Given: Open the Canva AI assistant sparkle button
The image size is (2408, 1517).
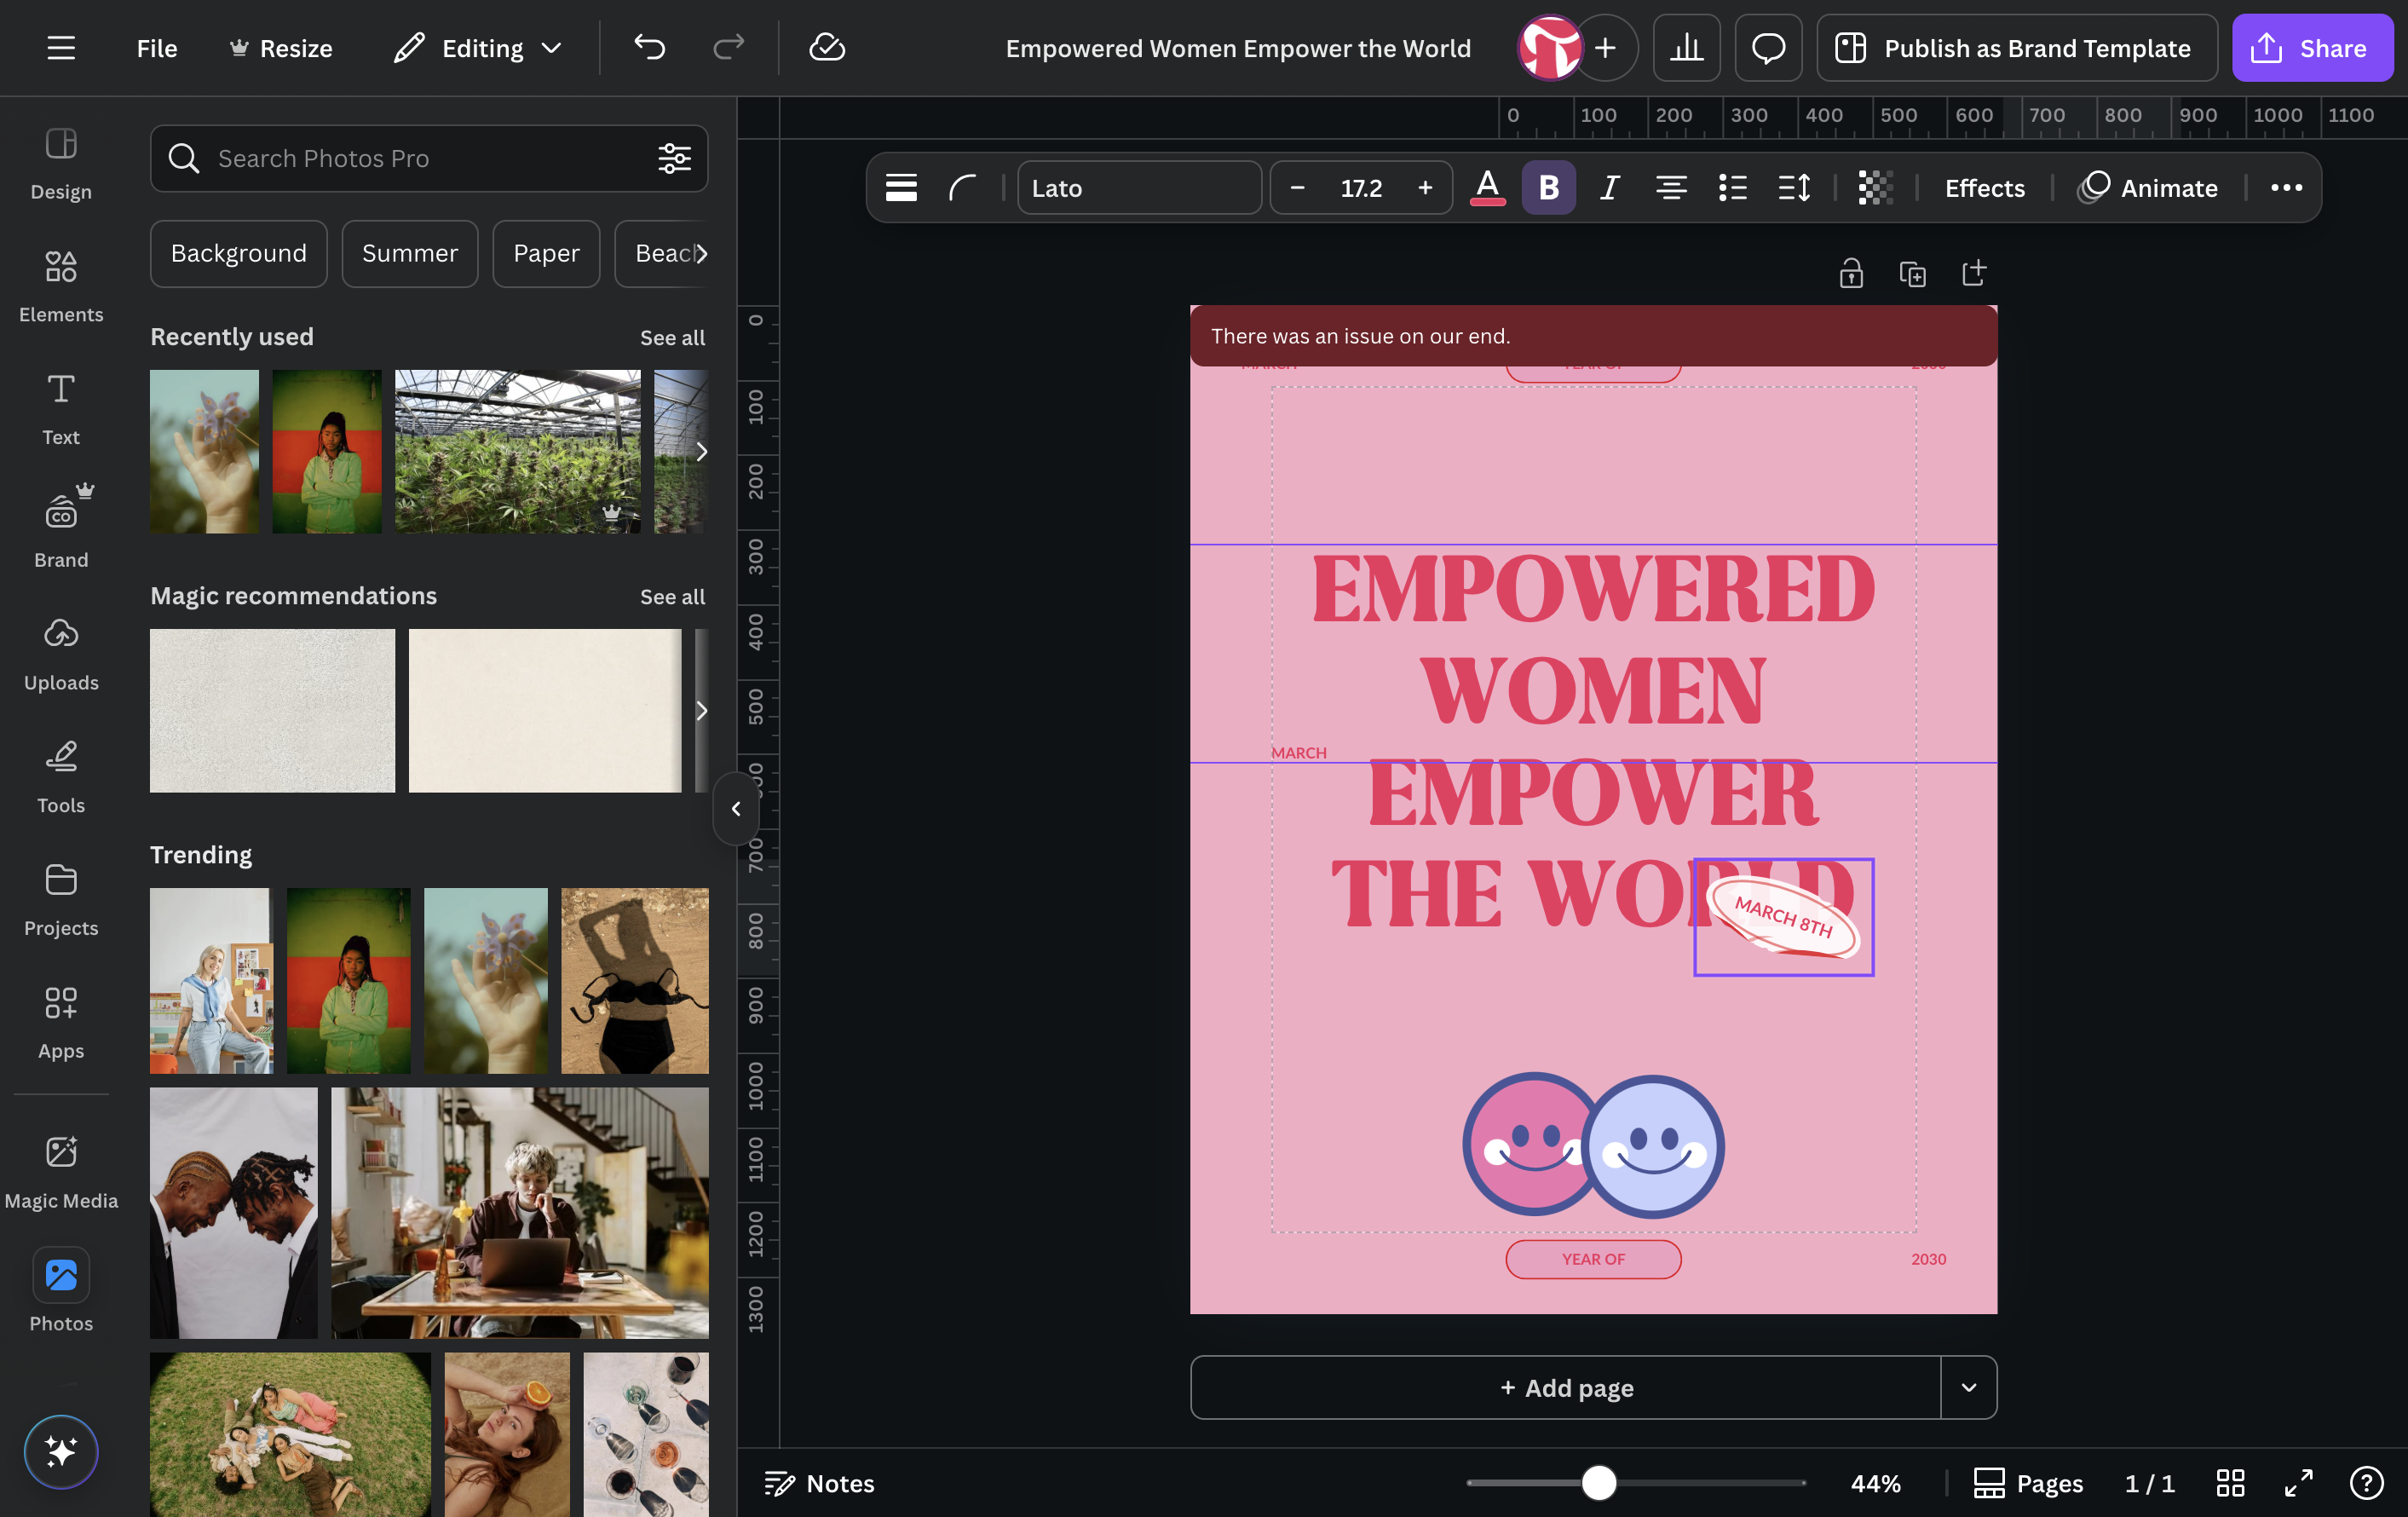Looking at the screenshot, I should click(x=61, y=1451).
